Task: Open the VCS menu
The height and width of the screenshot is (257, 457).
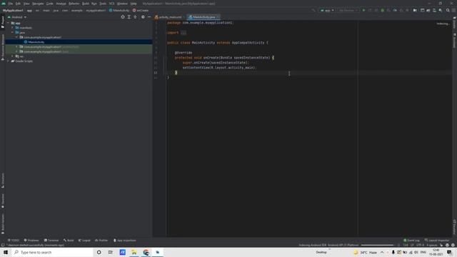Action: click(111, 4)
